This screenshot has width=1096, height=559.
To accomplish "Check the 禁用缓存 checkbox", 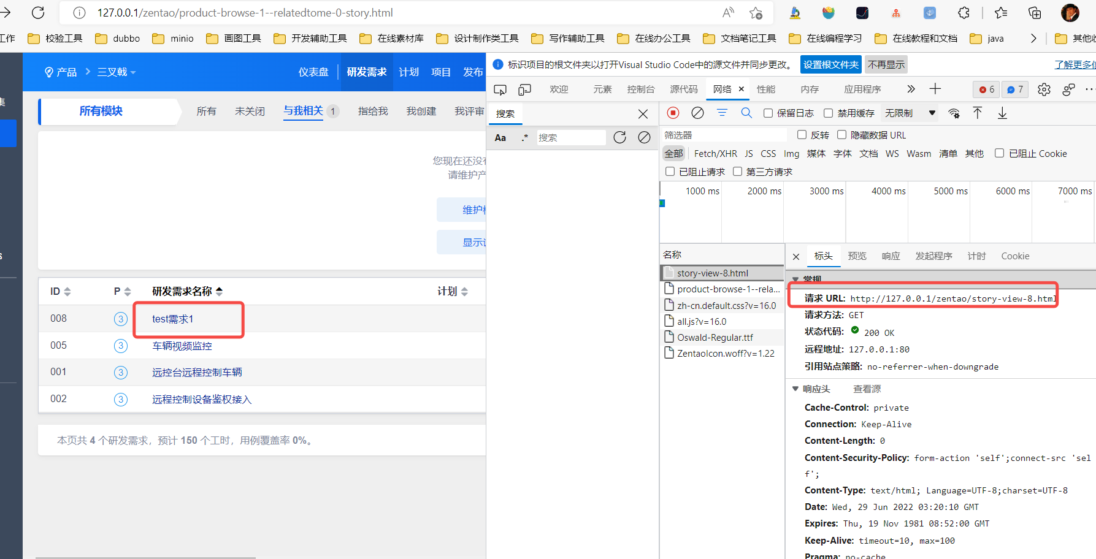I will click(x=828, y=113).
